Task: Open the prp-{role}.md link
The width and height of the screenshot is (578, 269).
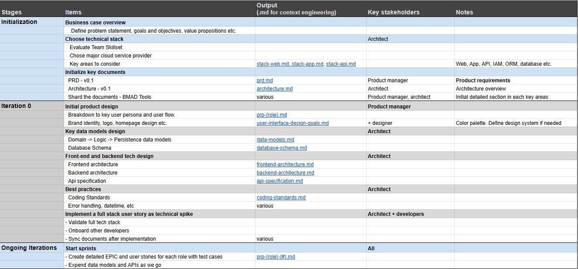Action: pyautogui.click(x=272, y=115)
